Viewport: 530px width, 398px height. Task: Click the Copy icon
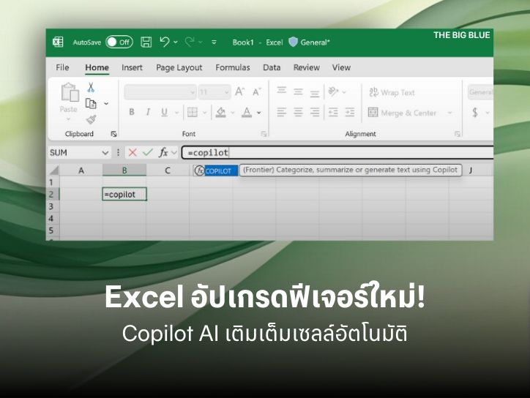tap(91, 103)
